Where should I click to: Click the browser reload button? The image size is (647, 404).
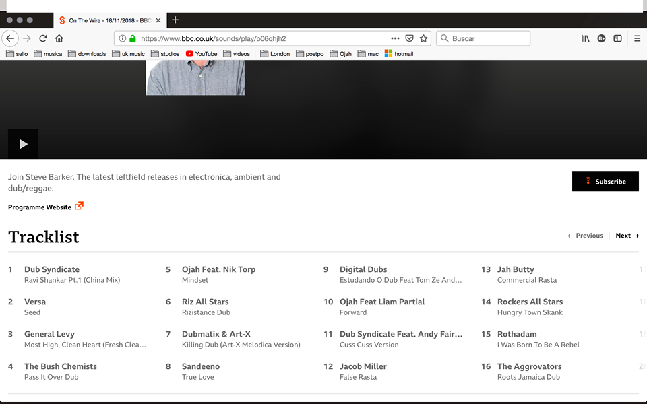click(43, 38)
